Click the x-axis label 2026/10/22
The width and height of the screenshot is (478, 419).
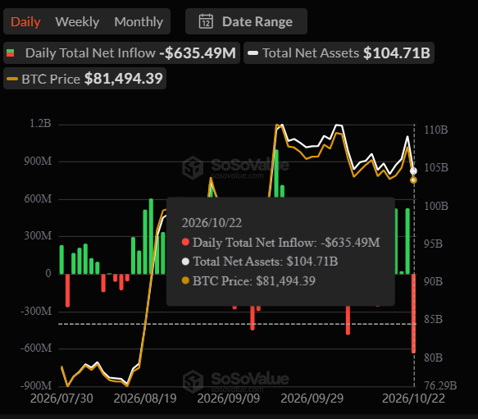click(x=414, y=399)
